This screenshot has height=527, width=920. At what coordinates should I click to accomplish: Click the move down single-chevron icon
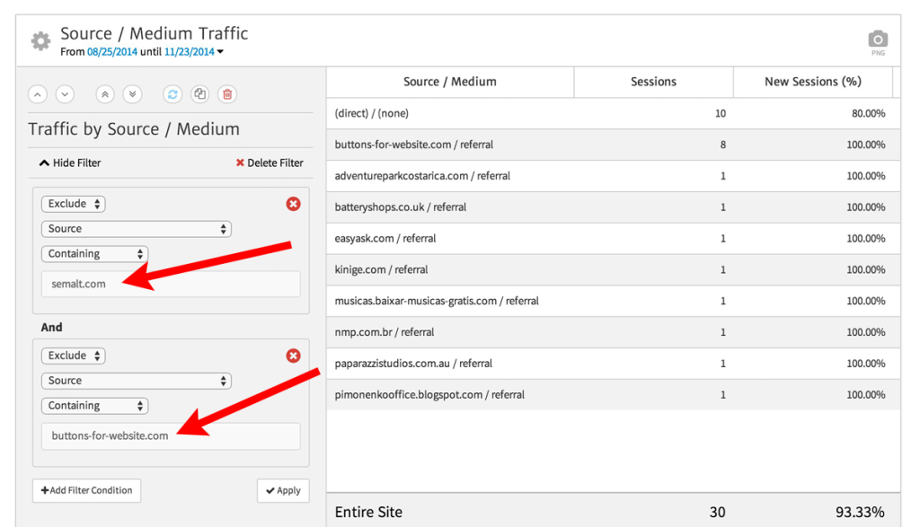(x=65, y=94)
